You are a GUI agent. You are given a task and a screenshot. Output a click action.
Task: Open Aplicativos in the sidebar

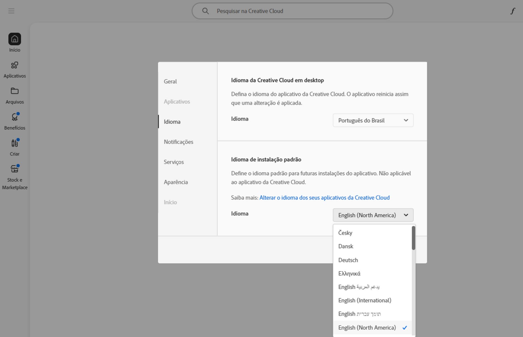click(15, 65)
